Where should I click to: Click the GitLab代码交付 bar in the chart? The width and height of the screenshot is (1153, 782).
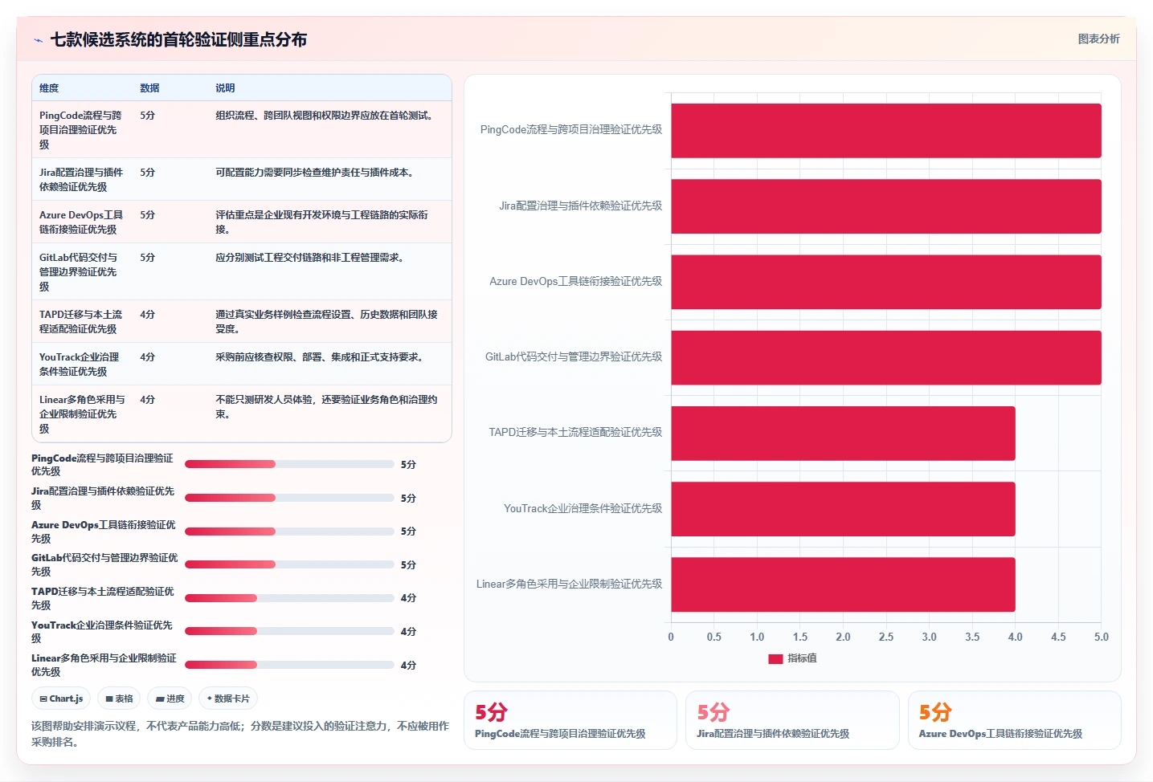886,357
